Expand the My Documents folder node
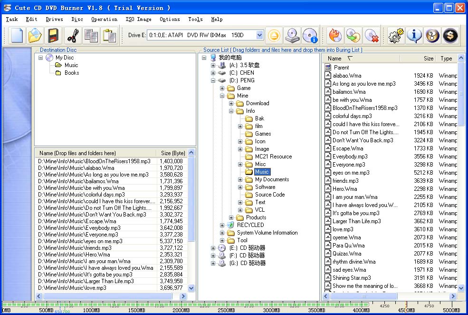The width and height of the screenshot is (468, 315). [x=240, y=179]
